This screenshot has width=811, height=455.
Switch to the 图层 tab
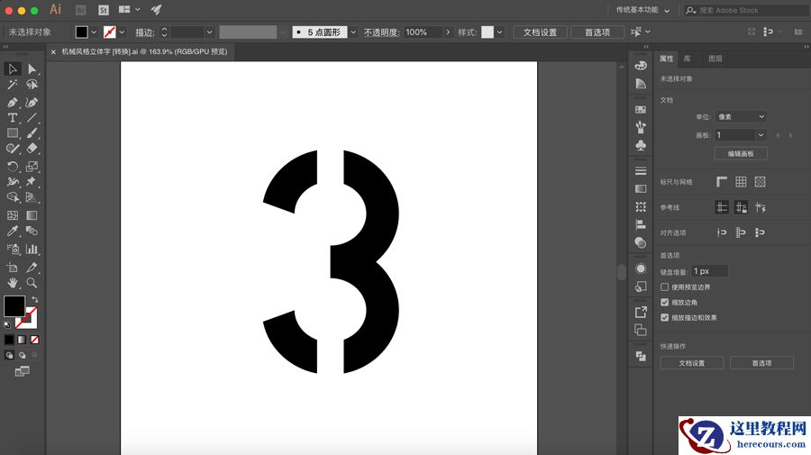[x=715, y=59]
